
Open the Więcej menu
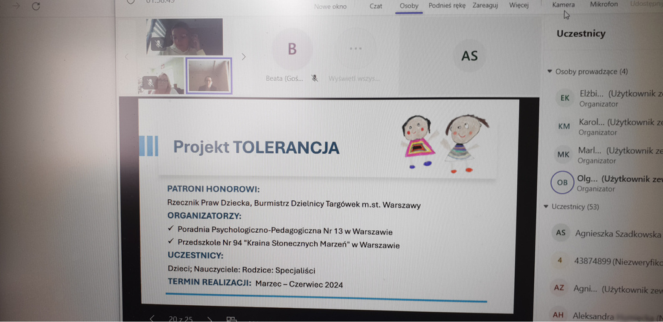[x=519, y=6]
